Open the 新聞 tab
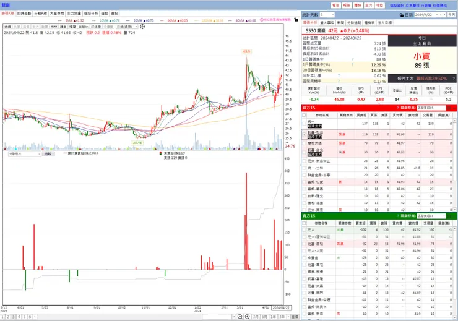Viewport: 458px width, 321px height. (x=340, y=22)
